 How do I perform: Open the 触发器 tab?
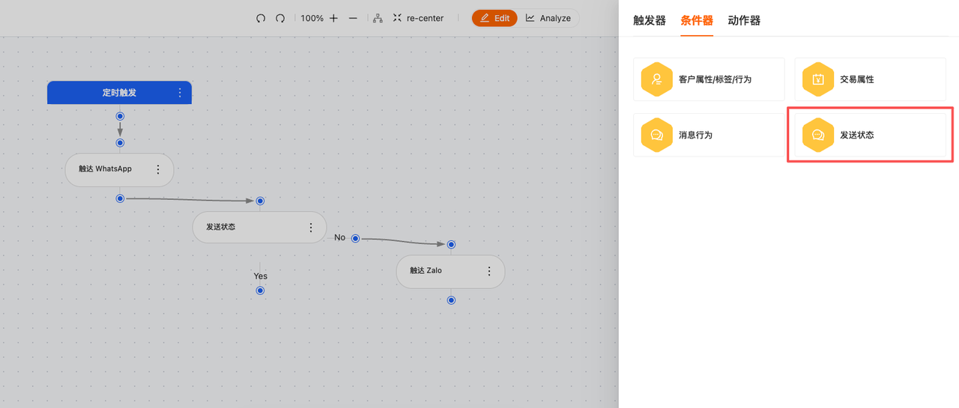click(x=650, y=20)
